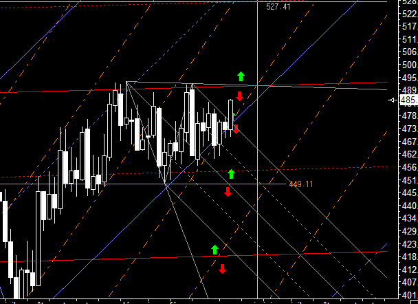Viewport: 418px width, 304px height.
Task: Select the small red arrow under the latest candle
Action: (x=236, y=129)
